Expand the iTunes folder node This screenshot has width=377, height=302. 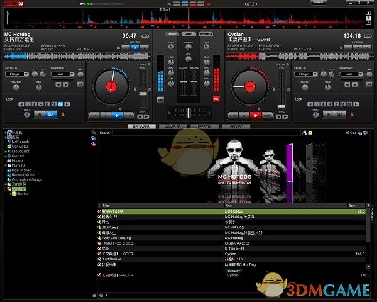pos(10,194)
